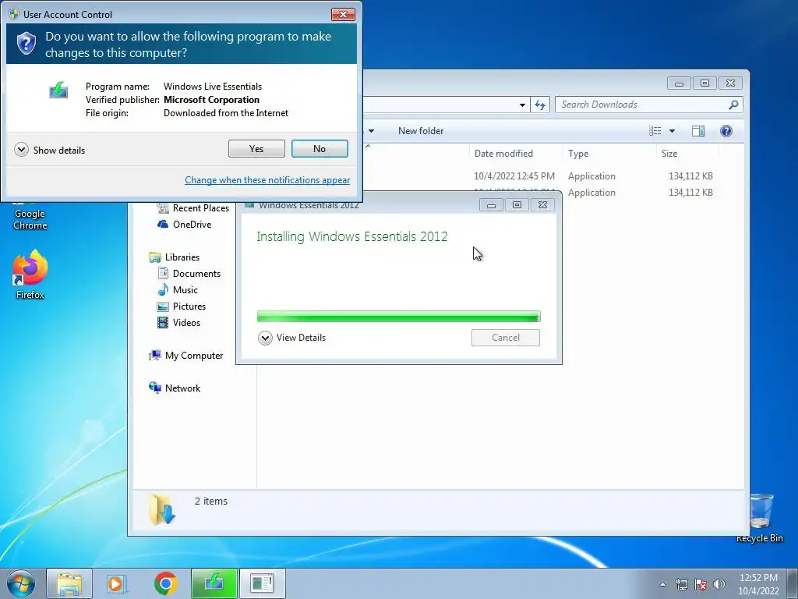Viewport: 798px width, 599px height.
Task: Sort by Size column header
Action: pyautogui.click(x=669, y=154)
